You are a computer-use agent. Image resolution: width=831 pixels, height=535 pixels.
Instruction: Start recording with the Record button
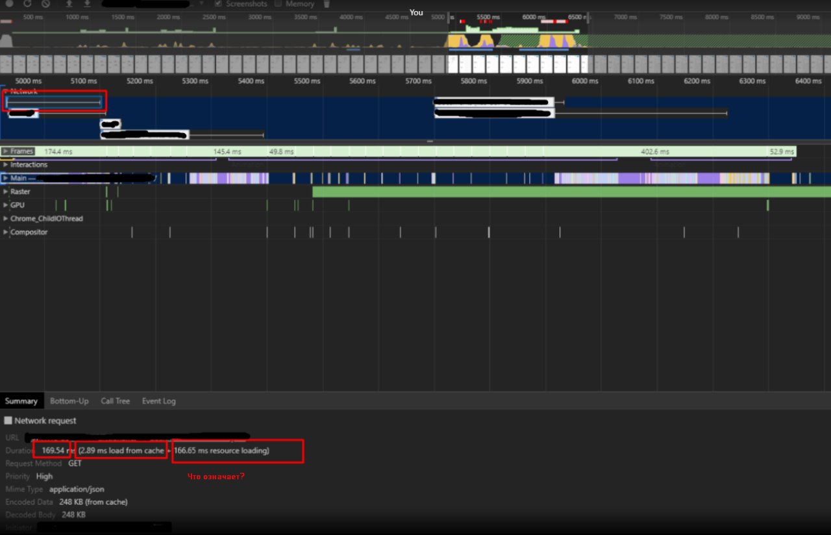(10, 3)
